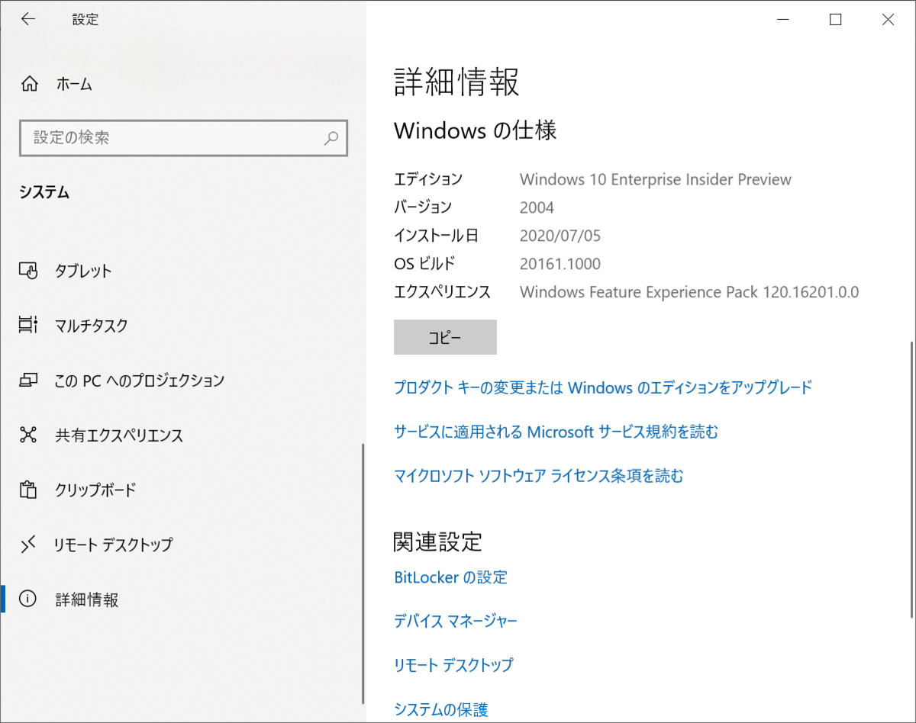Open リモート デスクトップ related settings link

(453, 665)
